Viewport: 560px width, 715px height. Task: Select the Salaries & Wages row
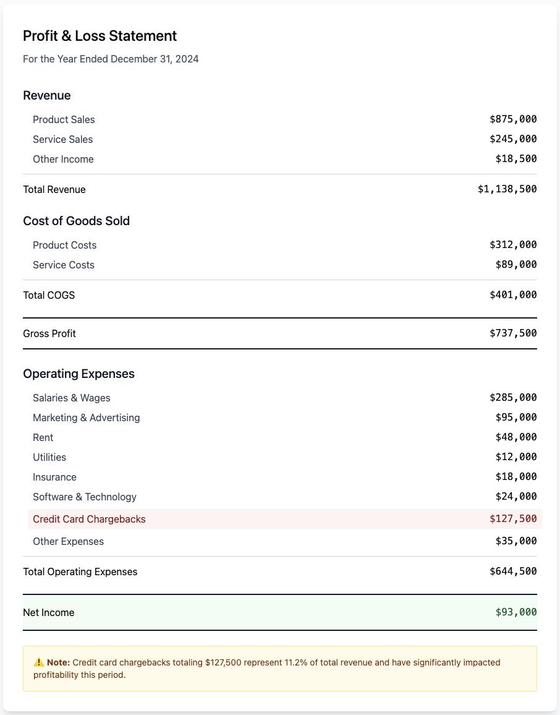pyautogui.click(x=71, y=398)
